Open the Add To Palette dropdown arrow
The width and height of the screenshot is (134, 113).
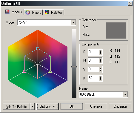32,106
